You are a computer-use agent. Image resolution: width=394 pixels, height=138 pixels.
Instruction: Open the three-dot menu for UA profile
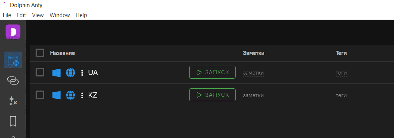point(82,73)
